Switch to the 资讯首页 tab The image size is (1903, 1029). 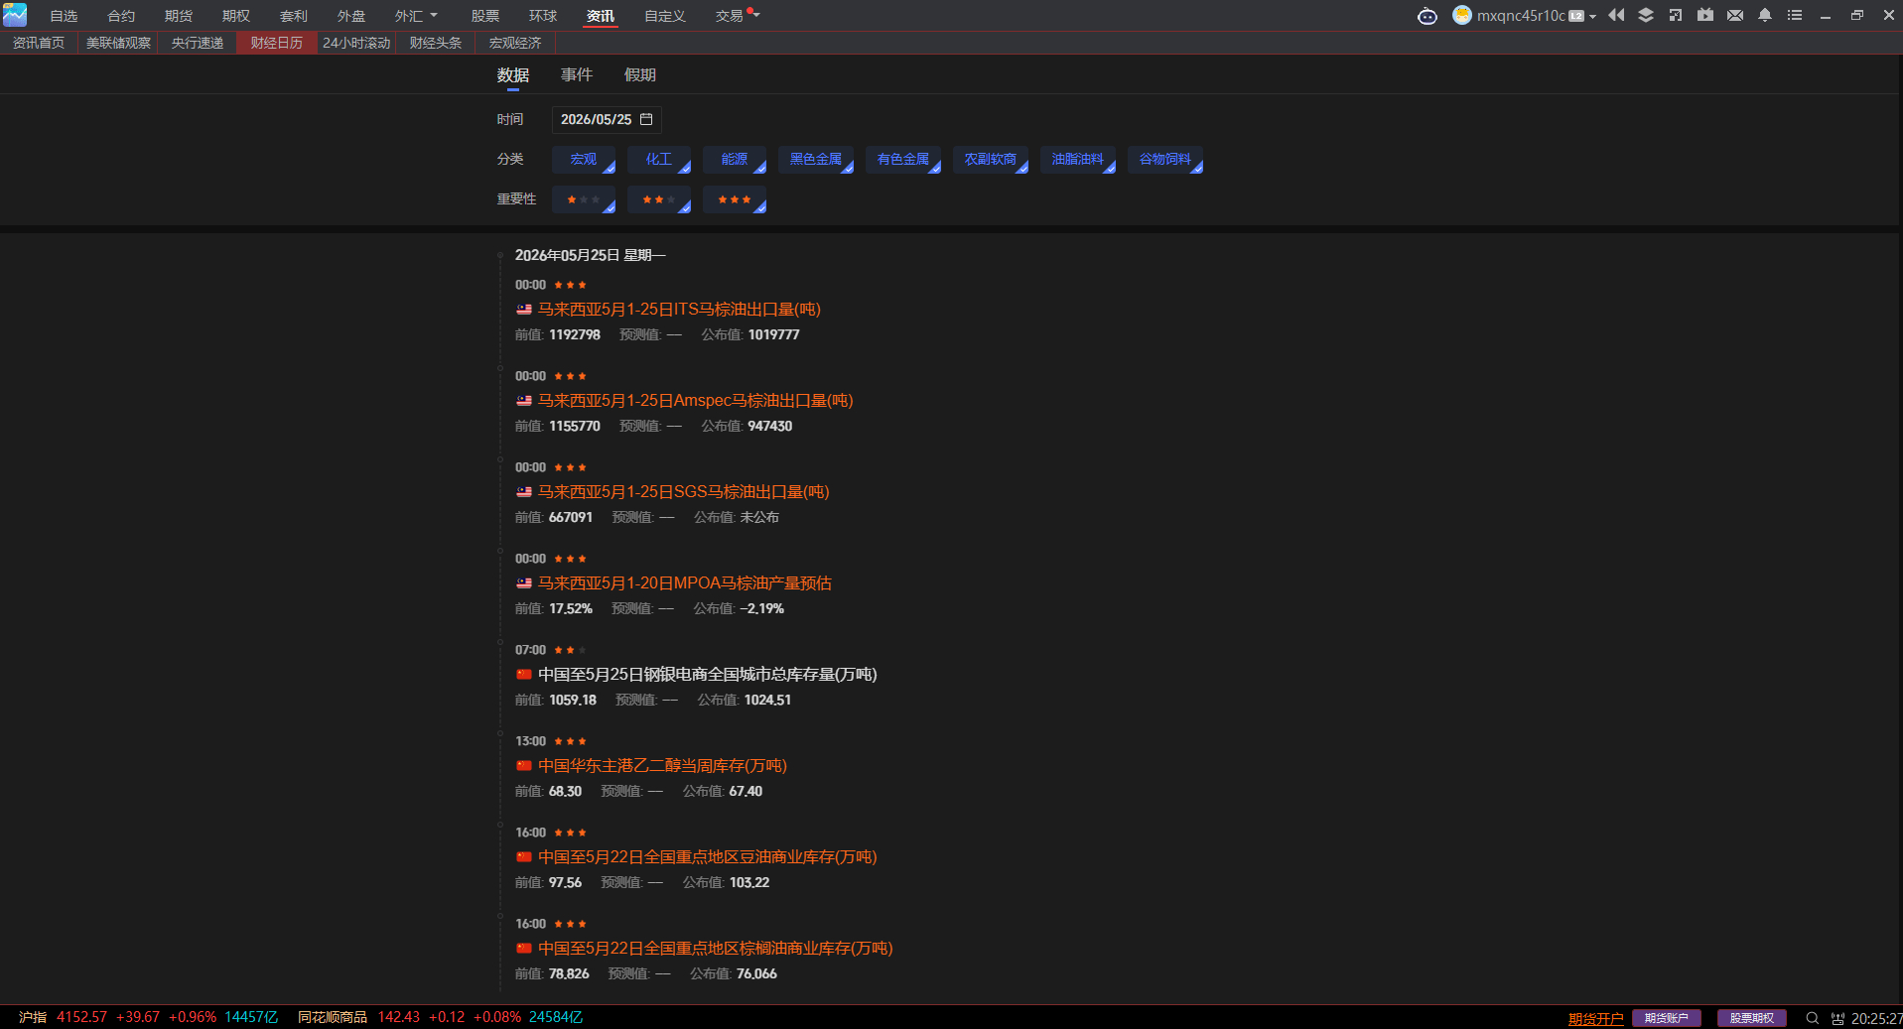click(39, 43)
